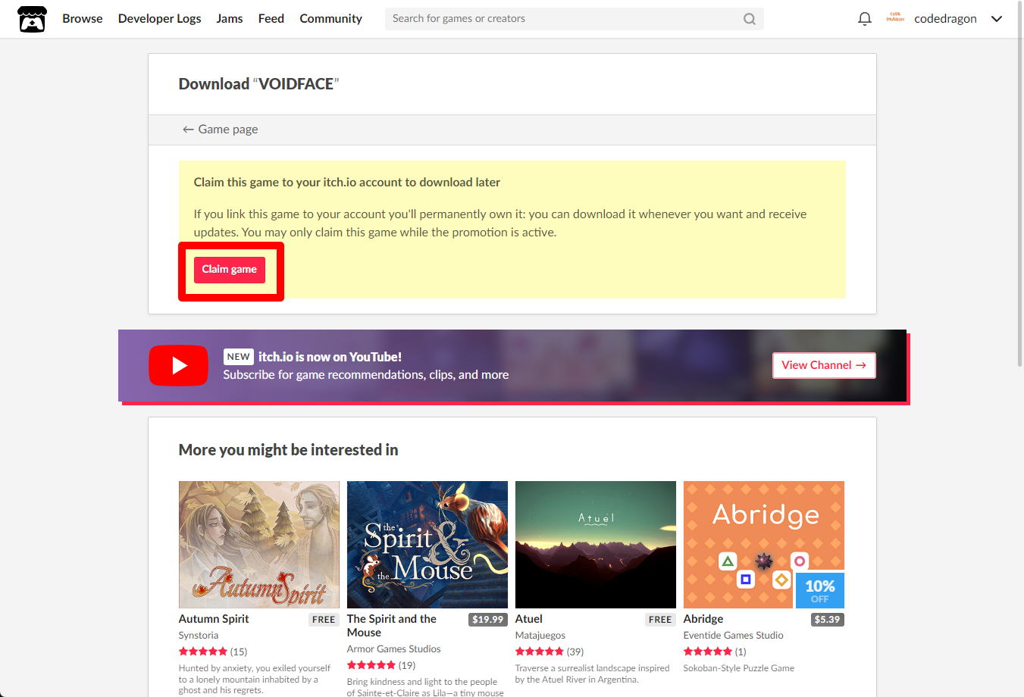The image size is (1024, 697).
Task: Open Atuel cover thumbnail
Action: coord(596,545)
